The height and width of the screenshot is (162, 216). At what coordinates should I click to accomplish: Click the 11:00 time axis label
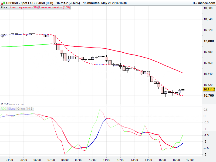point(106,160)
